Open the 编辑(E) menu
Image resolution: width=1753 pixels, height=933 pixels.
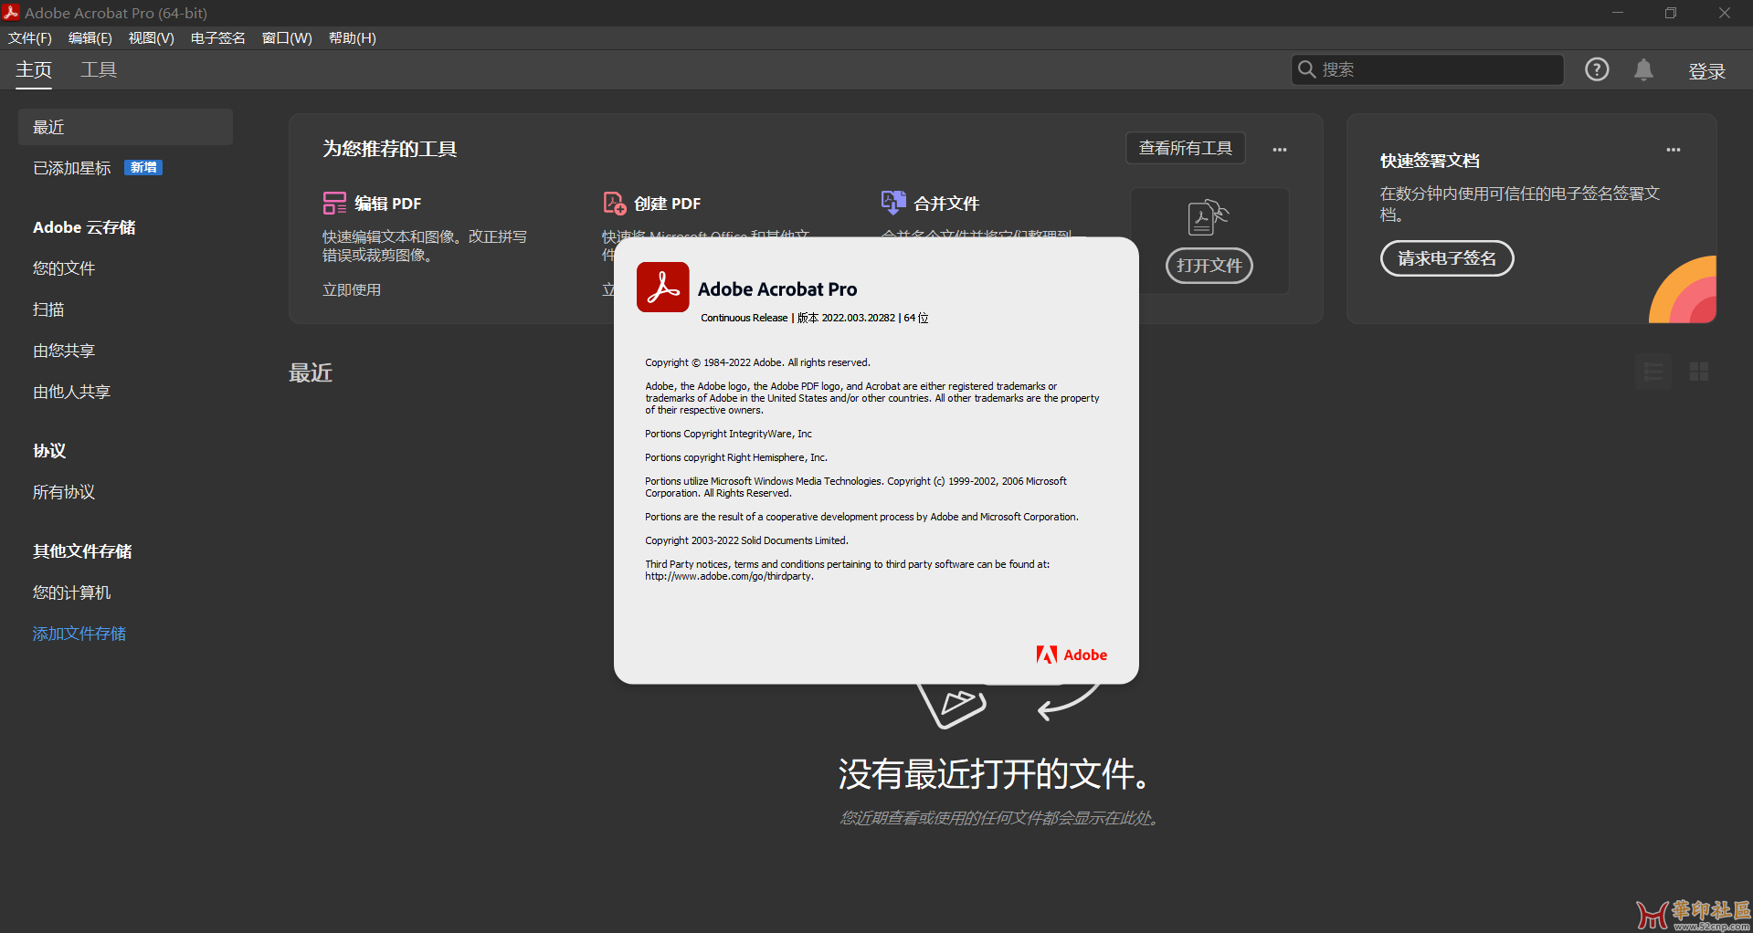point(90,37)
